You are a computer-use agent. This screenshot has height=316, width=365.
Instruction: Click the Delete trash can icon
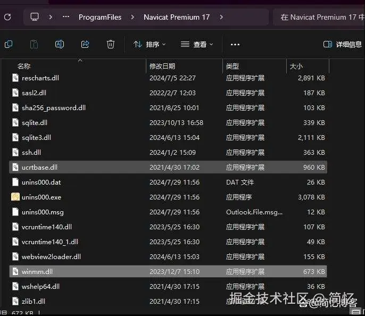(x=111, y=44)
